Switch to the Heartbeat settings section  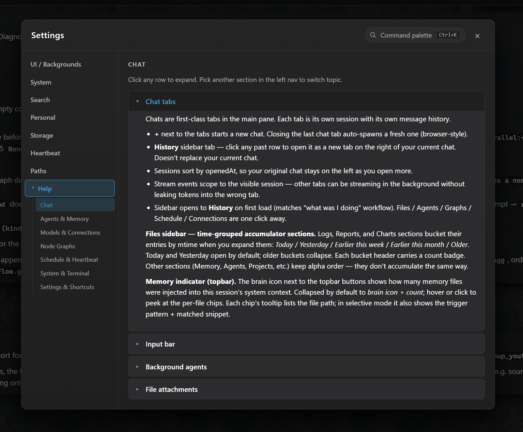[x=45, y=153]
